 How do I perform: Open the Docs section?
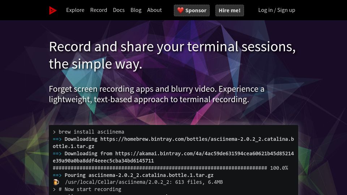pyautogui.click(x=119, y=10)
